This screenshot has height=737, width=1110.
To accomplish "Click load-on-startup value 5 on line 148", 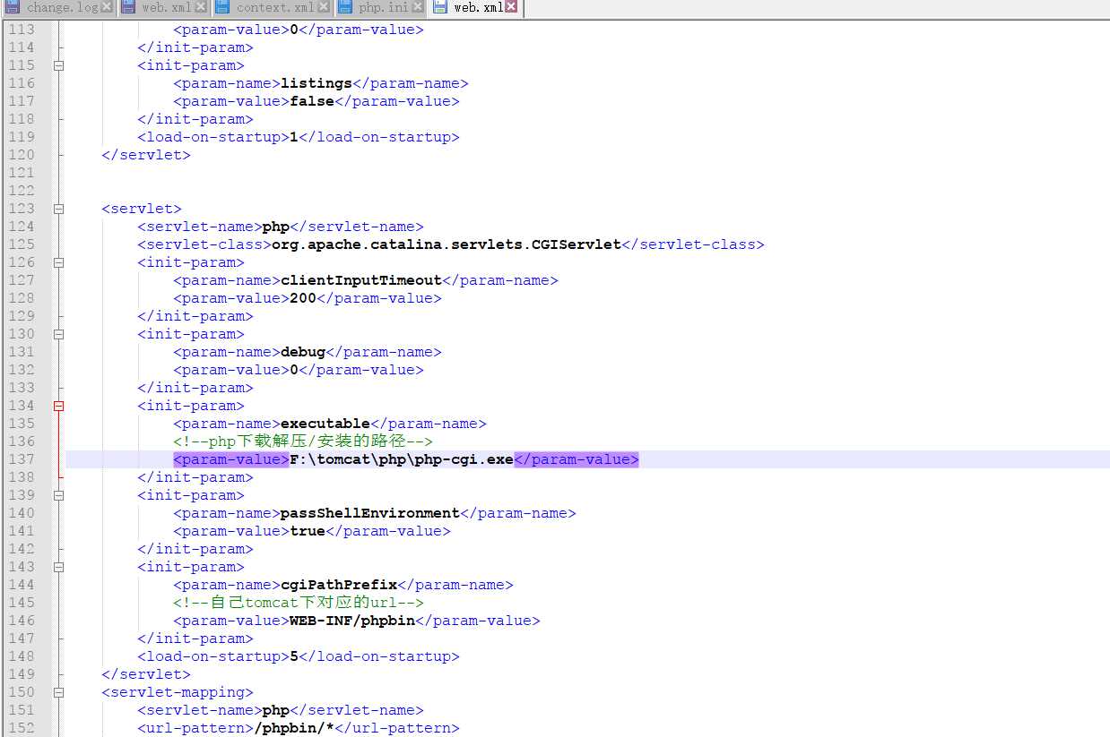I will click(294, 656).
